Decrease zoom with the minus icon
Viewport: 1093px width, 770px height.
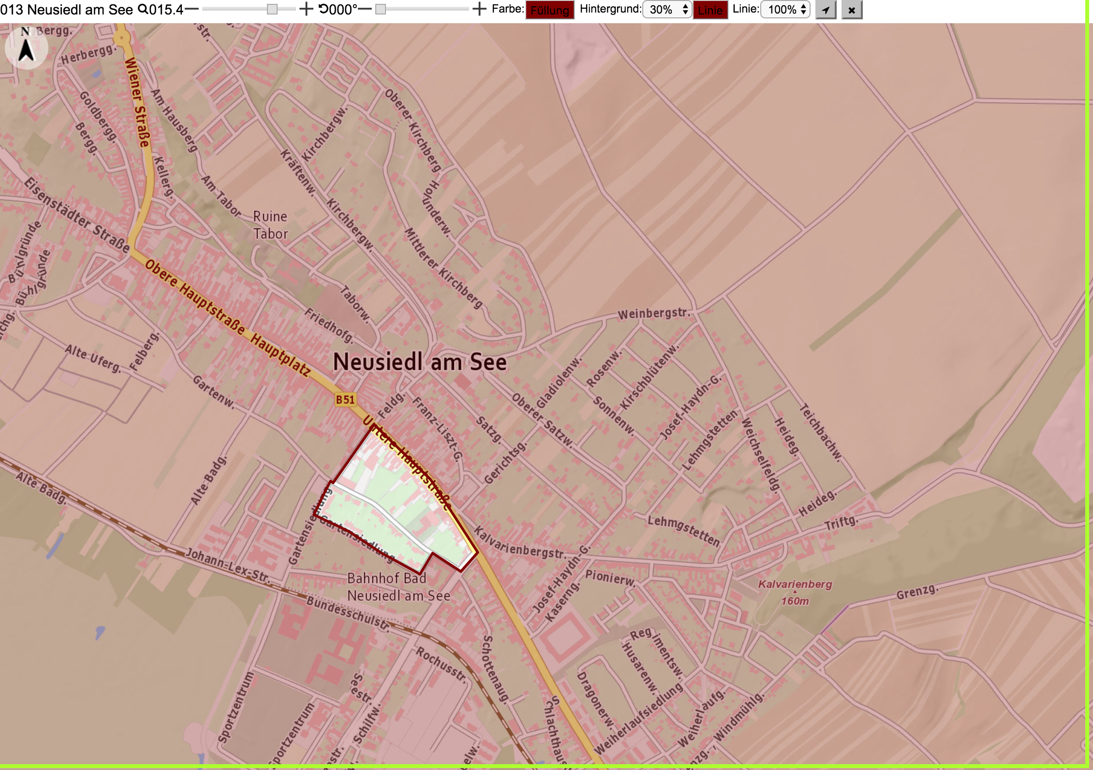[x=192, y=9]
